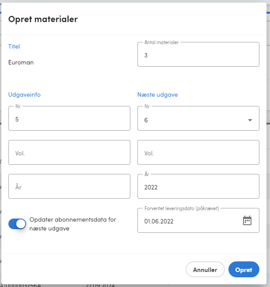
Task: Click the Udgaveinfo section heading
Action: 24,94
